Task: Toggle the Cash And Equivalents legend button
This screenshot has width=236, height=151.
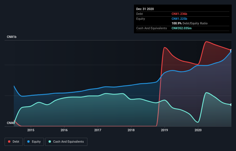Action: pyautogui.click(x=66, y=142)
